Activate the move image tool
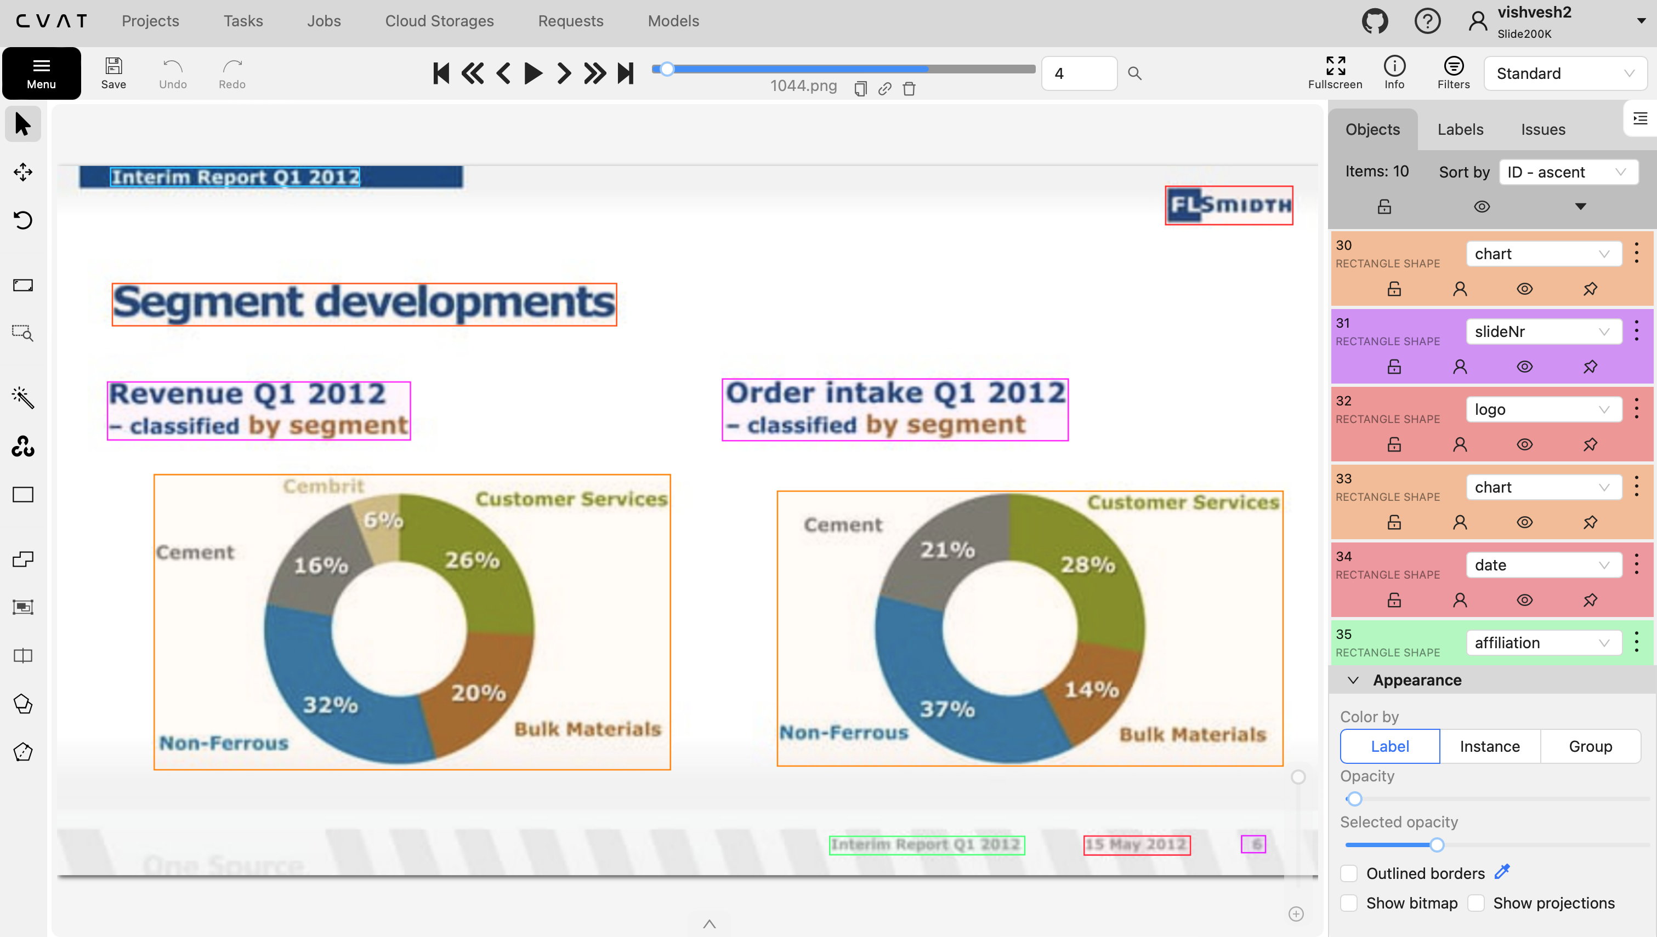Screen dimensions: 1657x937 pos(22,172)
